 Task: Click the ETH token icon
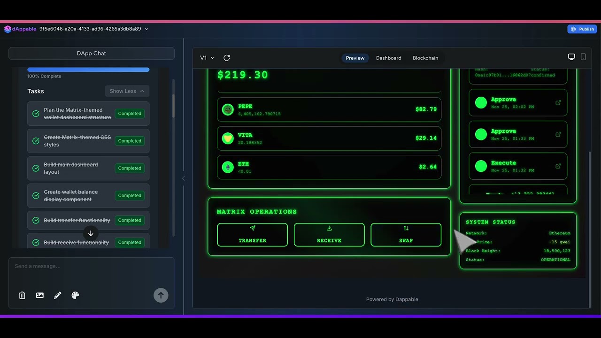[x=228, y=167]
